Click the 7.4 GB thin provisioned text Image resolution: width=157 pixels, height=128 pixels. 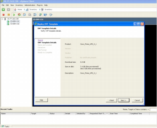89,67
